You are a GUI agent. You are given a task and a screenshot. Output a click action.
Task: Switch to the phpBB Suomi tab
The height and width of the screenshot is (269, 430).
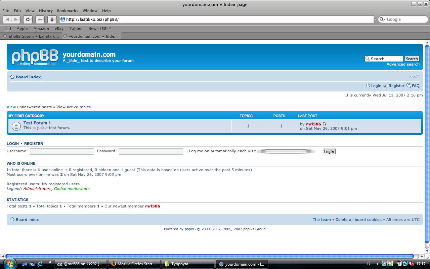tap(33, 36)
